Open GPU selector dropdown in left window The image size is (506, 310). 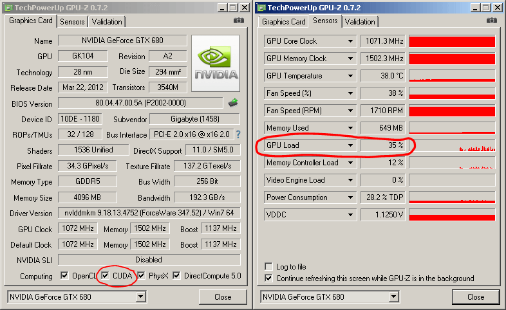pyautogui.click(x=141, y=296)
